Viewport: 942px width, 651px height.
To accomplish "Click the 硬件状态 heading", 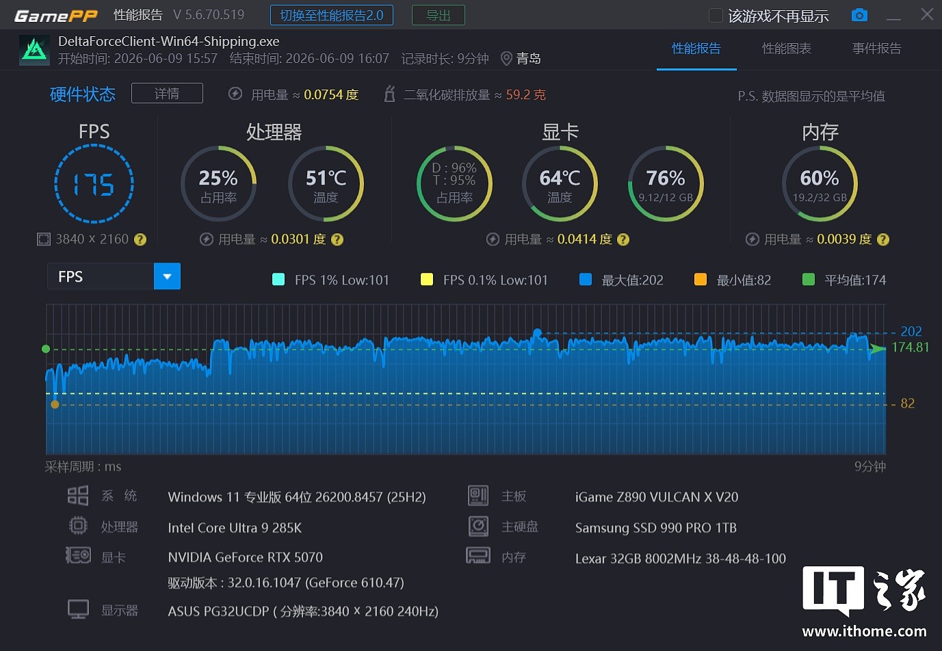I will coord(83,94).
